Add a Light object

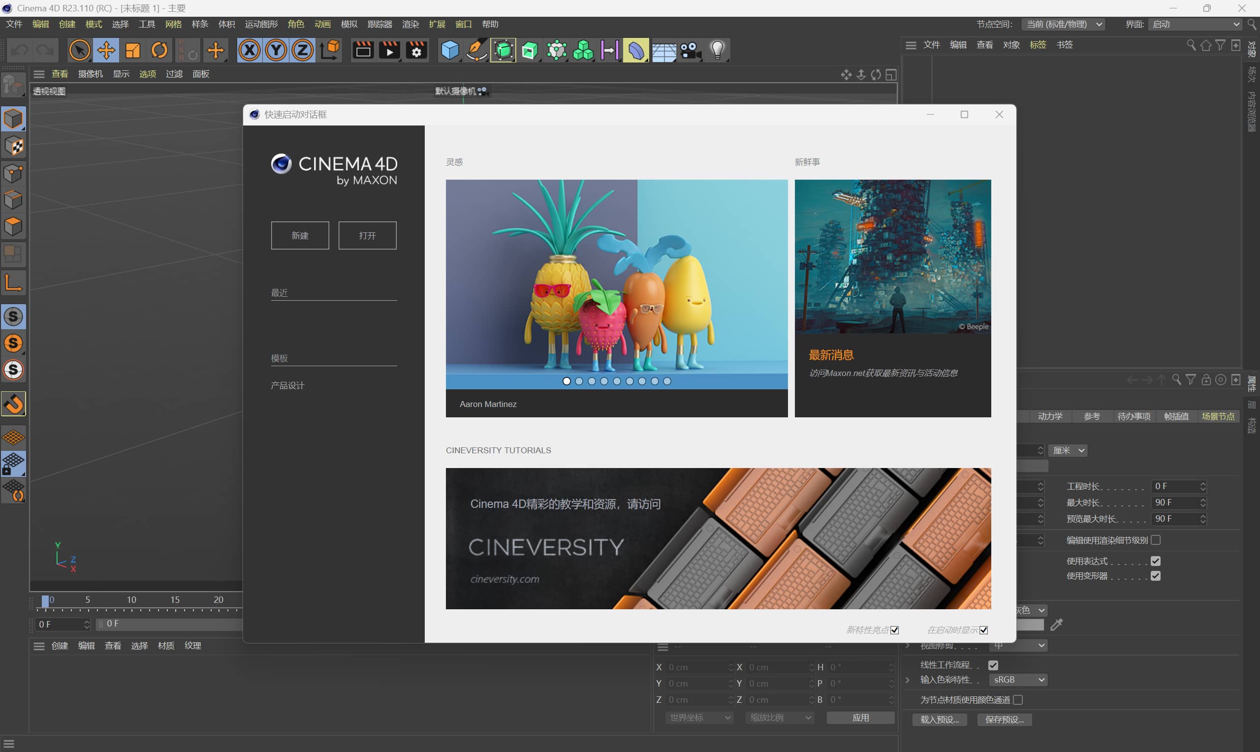(717, 50)
